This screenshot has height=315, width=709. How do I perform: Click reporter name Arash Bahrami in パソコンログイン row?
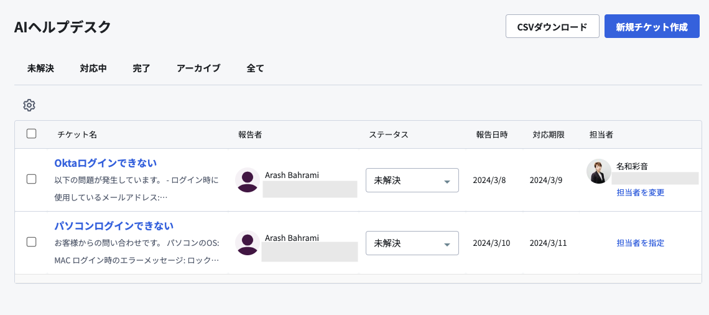coord(292,238)
